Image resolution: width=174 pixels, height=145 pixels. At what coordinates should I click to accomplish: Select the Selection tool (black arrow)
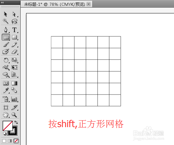coord(5,14)
